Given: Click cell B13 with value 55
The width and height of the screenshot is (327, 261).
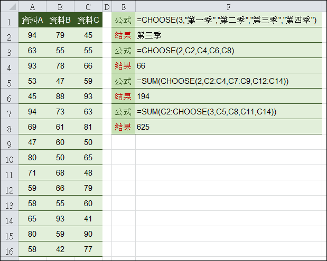Looking at the screenshot, I should point(60,203).
